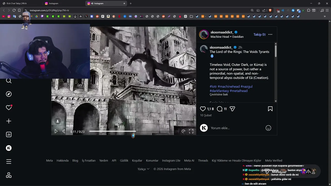Open skoomaaddict_ profile avatar in header
Screen dimensions: 331x186
point(204,34)
